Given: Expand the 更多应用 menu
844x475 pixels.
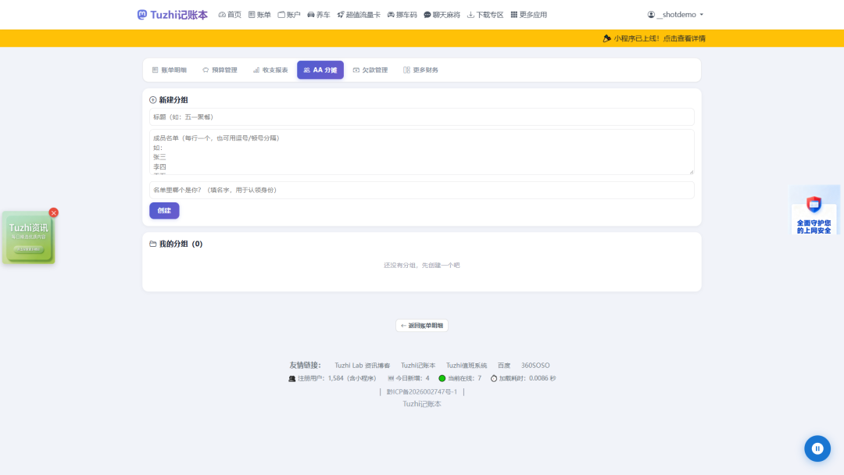Looking at the screenshot, I should (x=528, y=15).
